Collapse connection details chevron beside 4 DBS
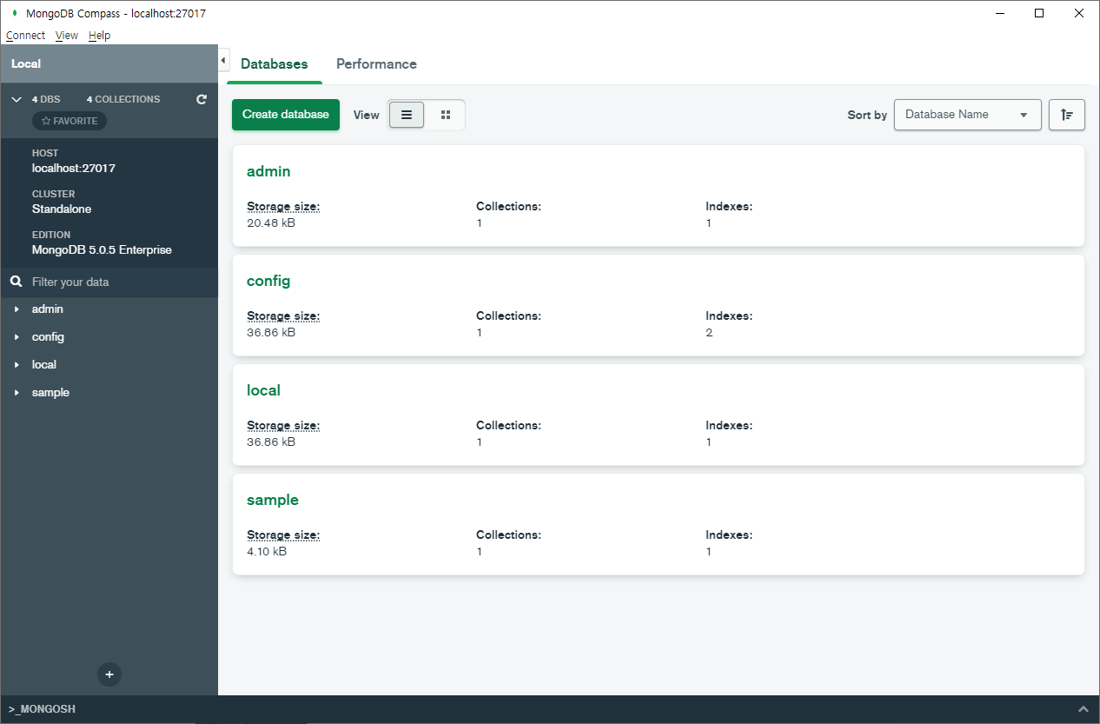1100x724 pixels. pyautogui.click(x=16, y=99)
